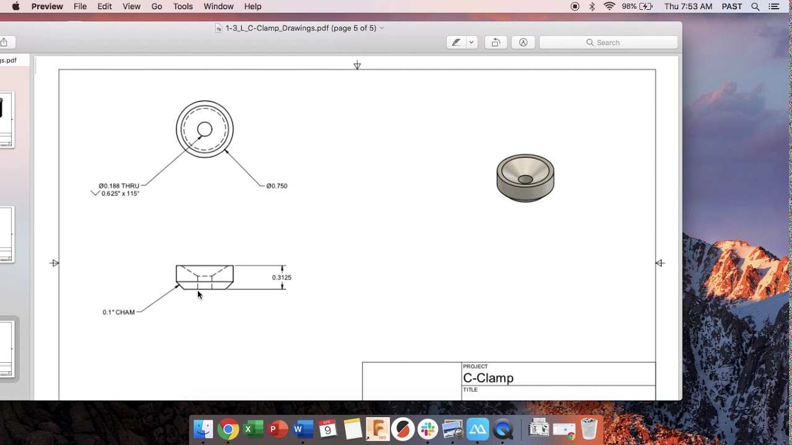Open Calendar from the Dock

click(327, 429)
